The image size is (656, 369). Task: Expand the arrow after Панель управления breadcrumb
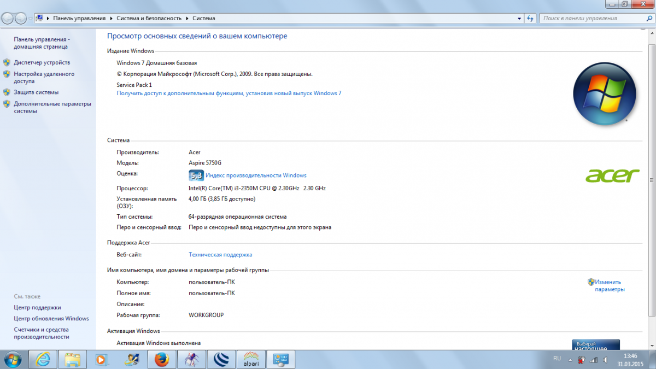[x=111, y=18]
